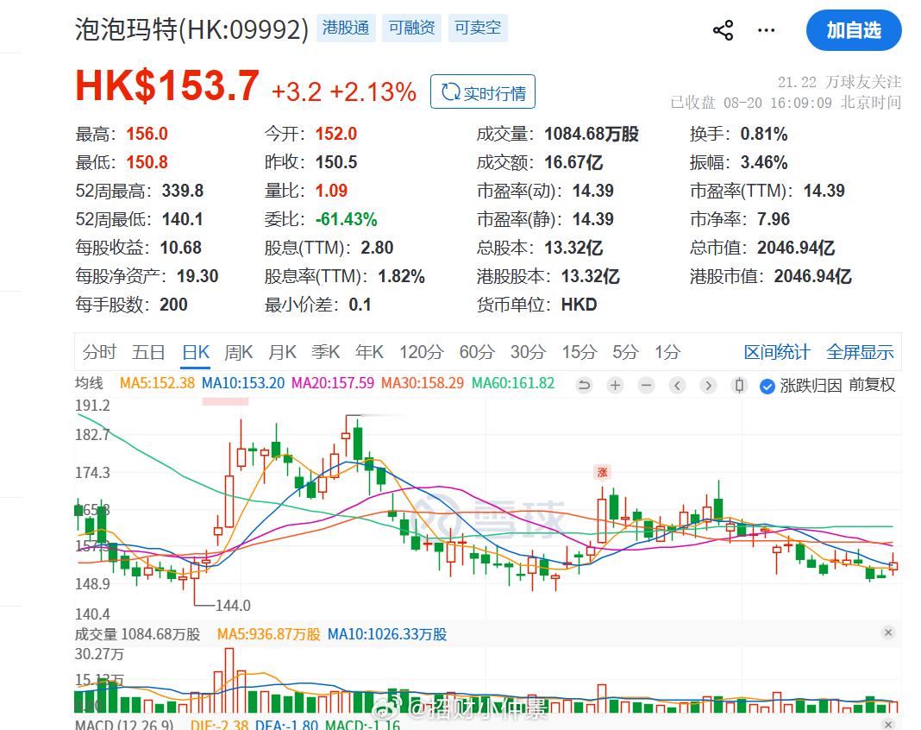Close the 成交量 volume panel
Viewport: 921px width, 730px height.
coord(888,632)
